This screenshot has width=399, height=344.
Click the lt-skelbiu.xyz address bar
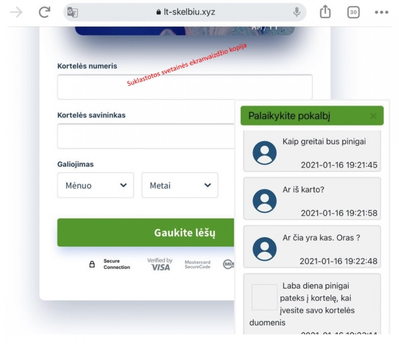[x=185, y=12]
